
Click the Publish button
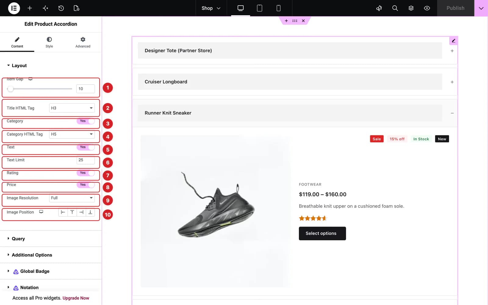(x=456, y=8)
